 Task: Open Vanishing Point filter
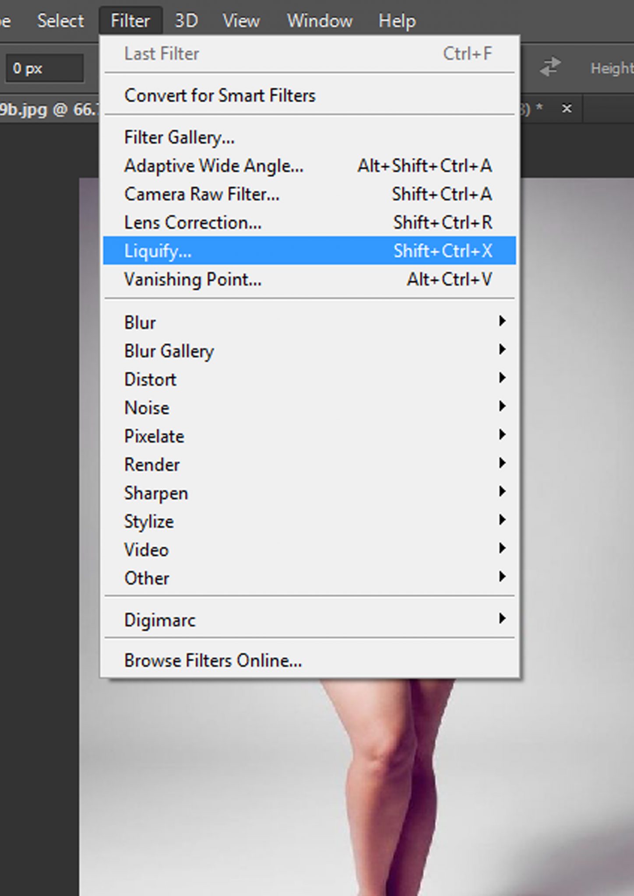[x=193, y=279]
